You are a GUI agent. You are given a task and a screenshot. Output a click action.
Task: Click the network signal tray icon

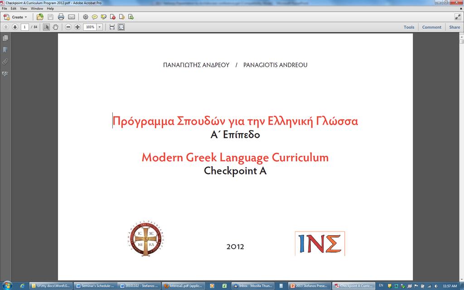[430, 286]
